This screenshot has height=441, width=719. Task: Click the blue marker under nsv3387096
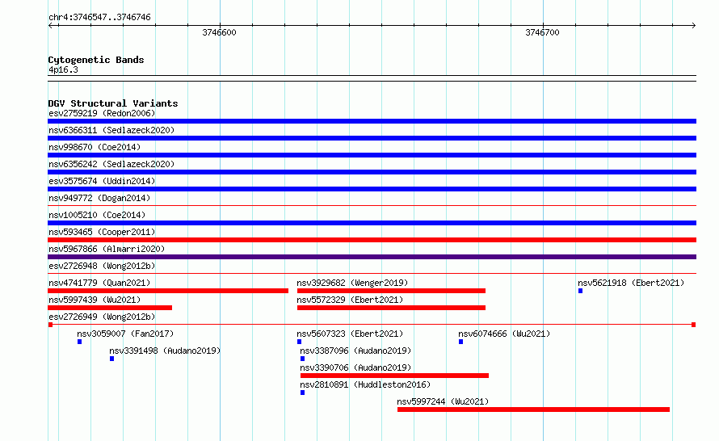(x=303, y=359)
